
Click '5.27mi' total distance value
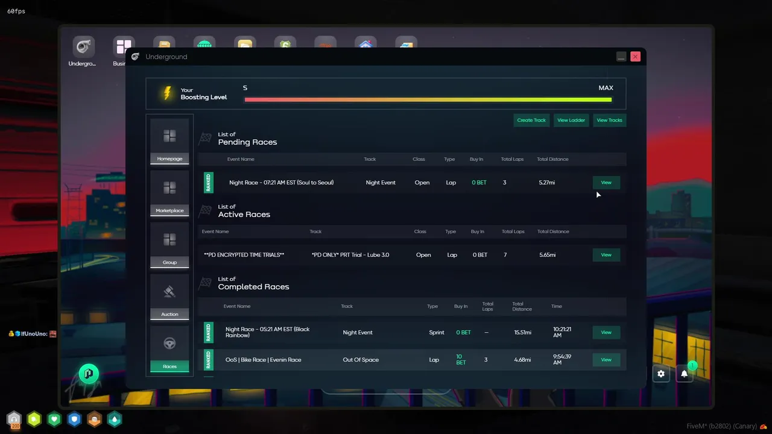[x=547, y=183]
